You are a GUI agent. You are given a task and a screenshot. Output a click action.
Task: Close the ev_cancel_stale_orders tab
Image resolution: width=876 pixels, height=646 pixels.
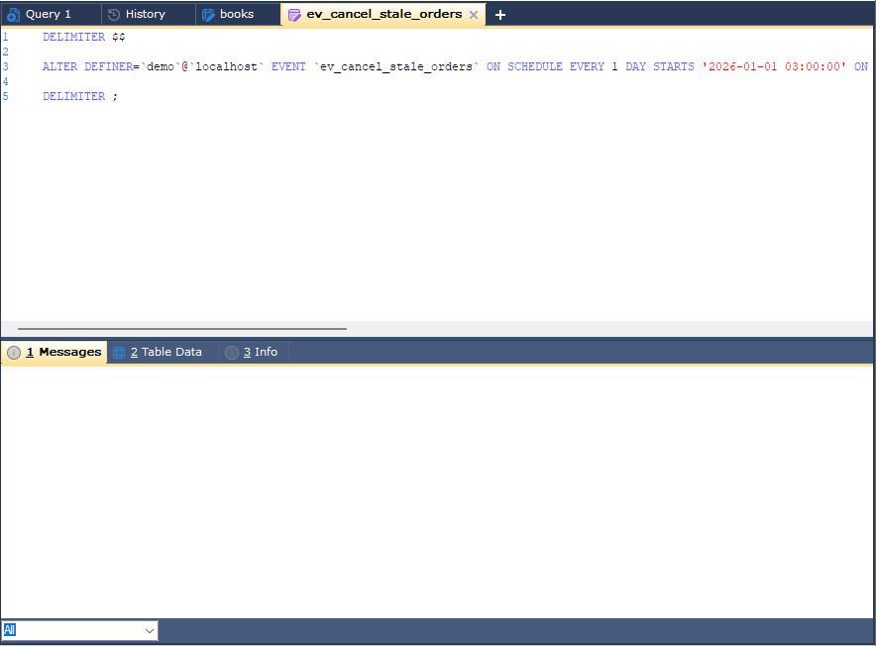(474, 15)
